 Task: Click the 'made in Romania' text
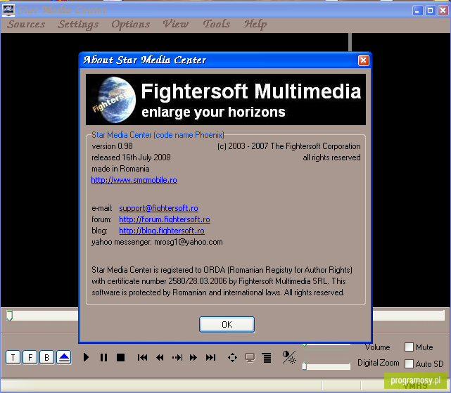pyautogui.click(x=120, y=169)
